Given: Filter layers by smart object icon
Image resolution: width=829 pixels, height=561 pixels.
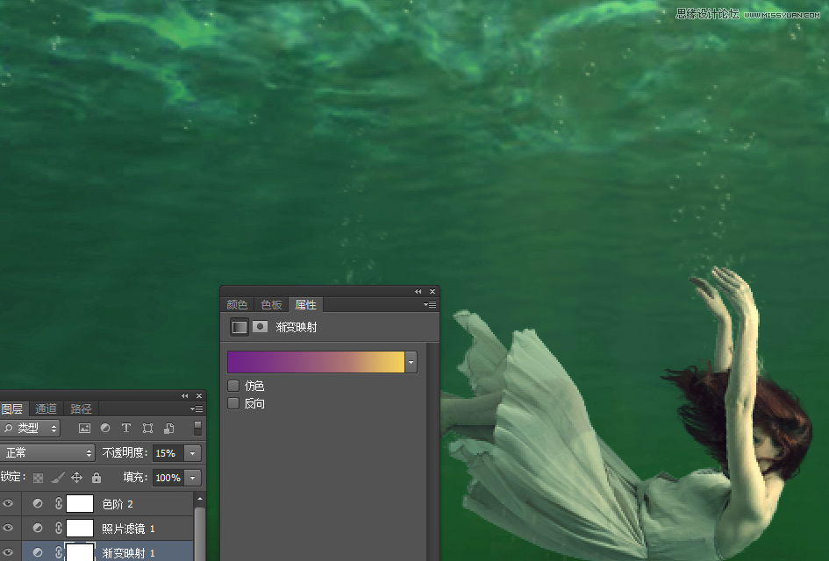Looking at the screenshot, I should tap(169, 429).
